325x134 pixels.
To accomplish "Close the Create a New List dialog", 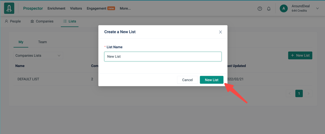I will (220, 32).
